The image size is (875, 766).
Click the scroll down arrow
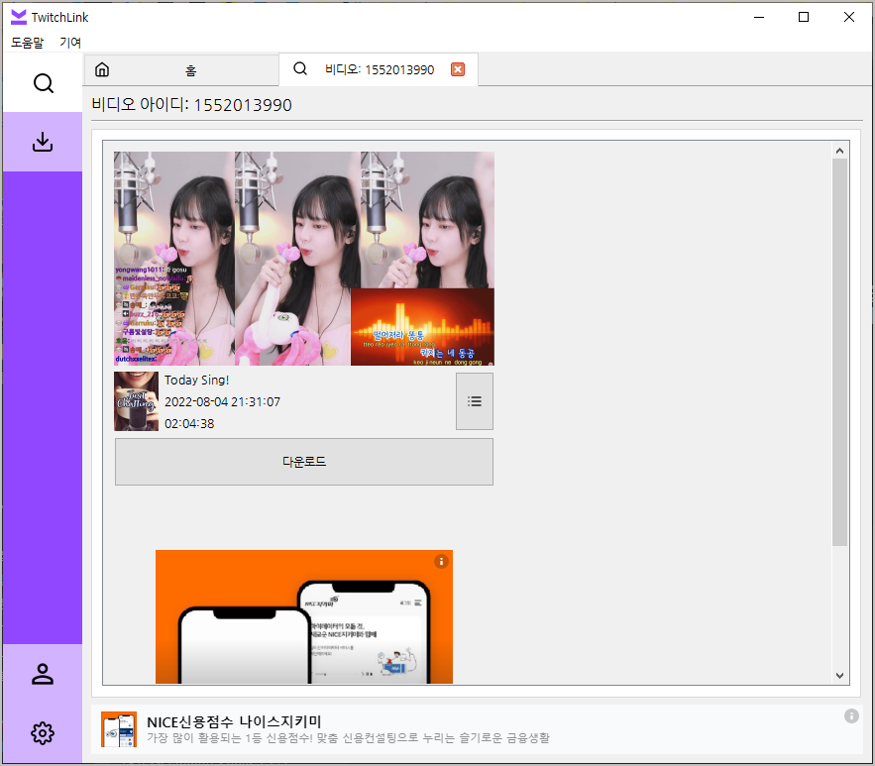(839, 675)
